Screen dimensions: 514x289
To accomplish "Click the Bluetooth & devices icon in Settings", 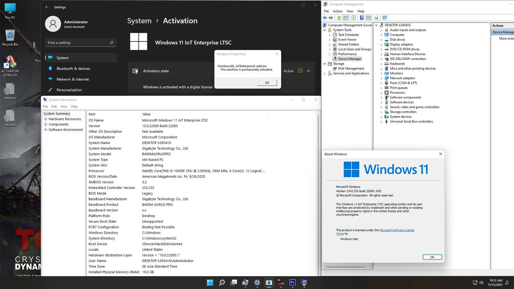I will point(50,69).
